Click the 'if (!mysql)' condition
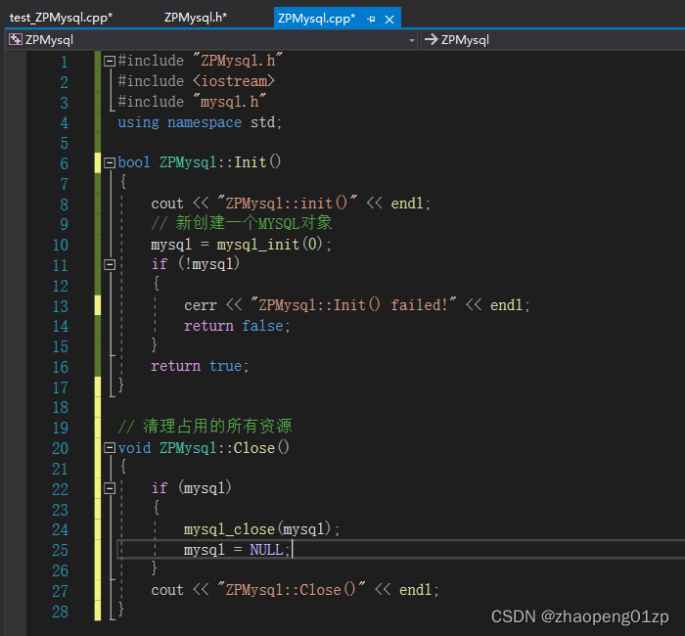685x636 pixels. point(196,264)
